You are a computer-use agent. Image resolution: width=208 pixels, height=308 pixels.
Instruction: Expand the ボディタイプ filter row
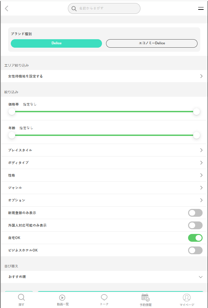pos(104,163)
